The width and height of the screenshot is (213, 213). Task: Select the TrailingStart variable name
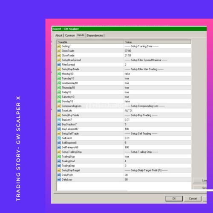click(68, 161)
